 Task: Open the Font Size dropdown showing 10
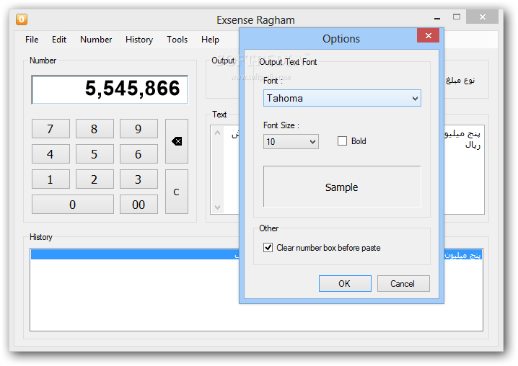[291, 142]
